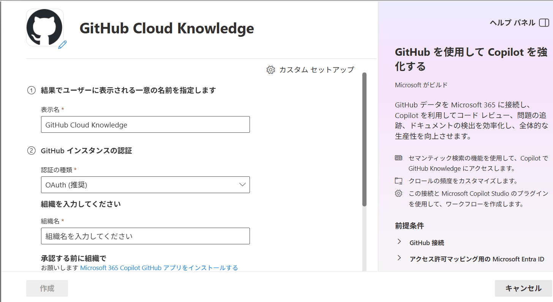553x302 pixels.
Task: Open the 認証の種類 OAuth dropdown
Action: (145, 185)
